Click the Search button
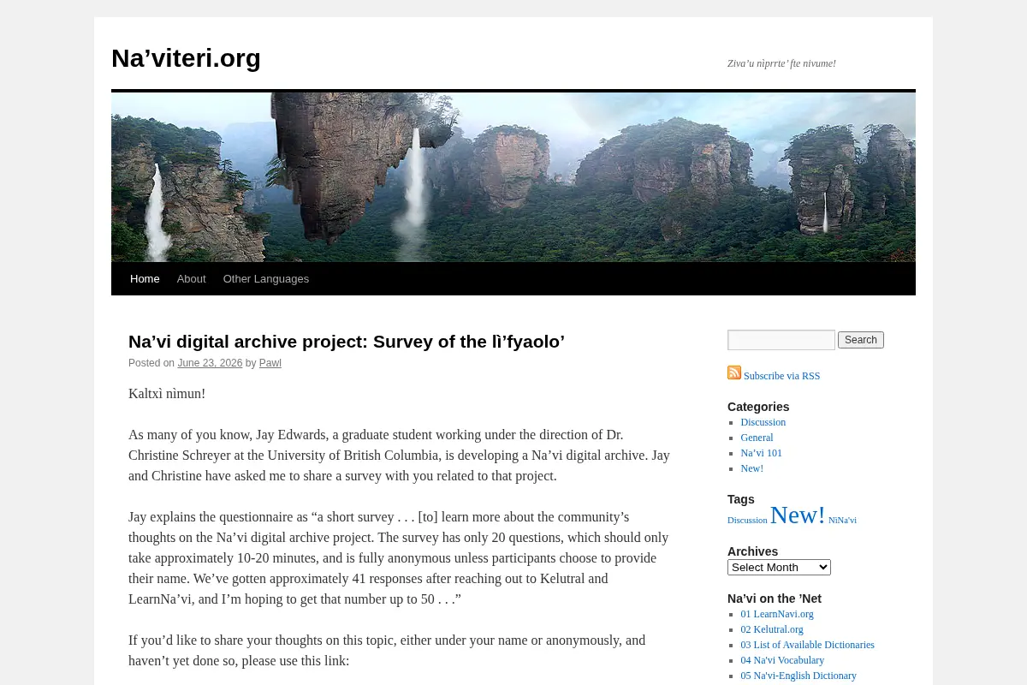This screenshot has width=1027, height=685. 861,340
